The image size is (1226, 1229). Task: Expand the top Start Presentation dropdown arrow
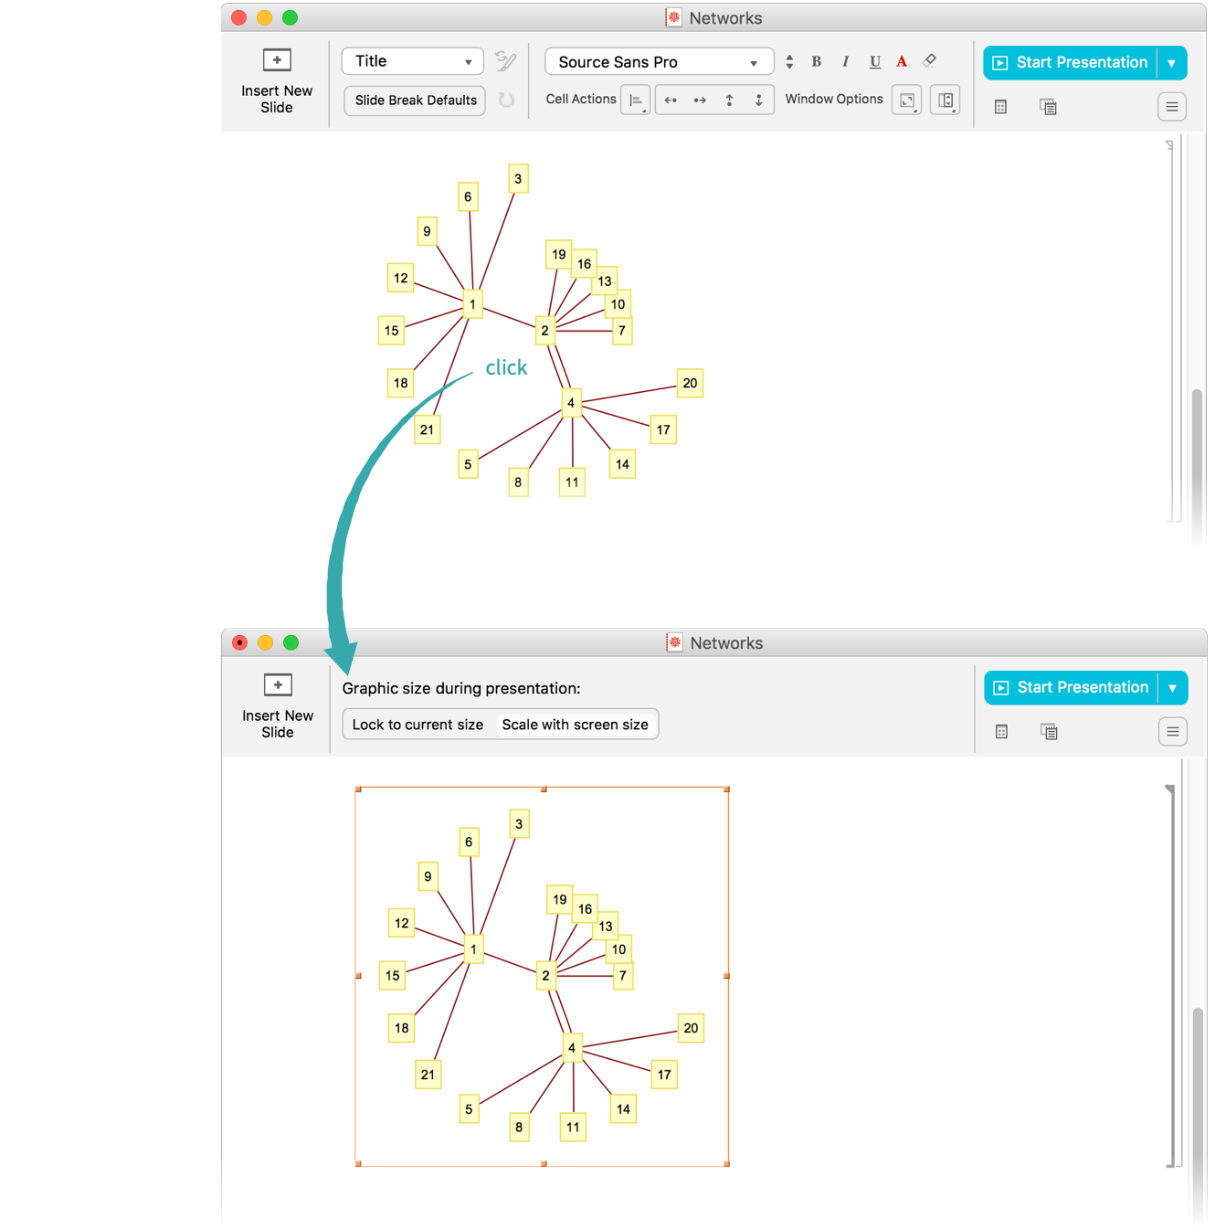(1172, 63)
